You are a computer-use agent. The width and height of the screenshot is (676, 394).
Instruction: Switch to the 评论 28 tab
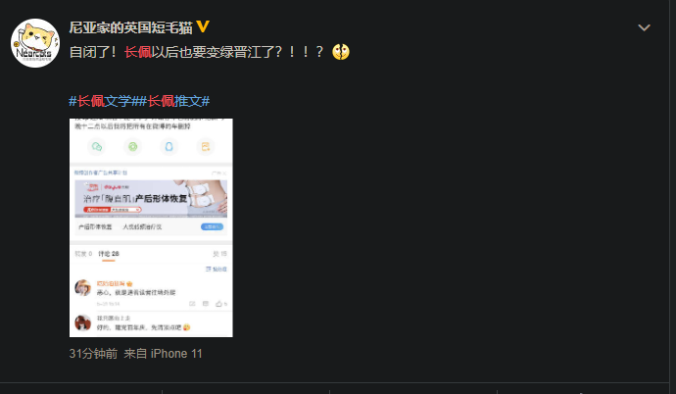(x=109, y=254)
